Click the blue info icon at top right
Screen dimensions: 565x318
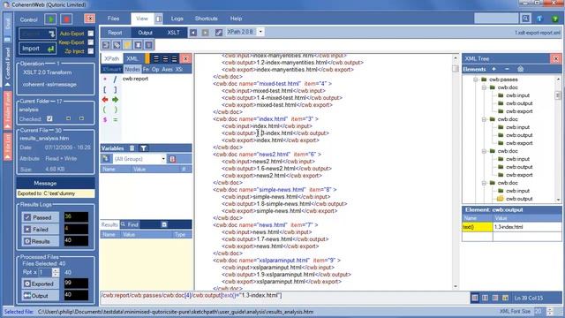[x=539, y=19]
